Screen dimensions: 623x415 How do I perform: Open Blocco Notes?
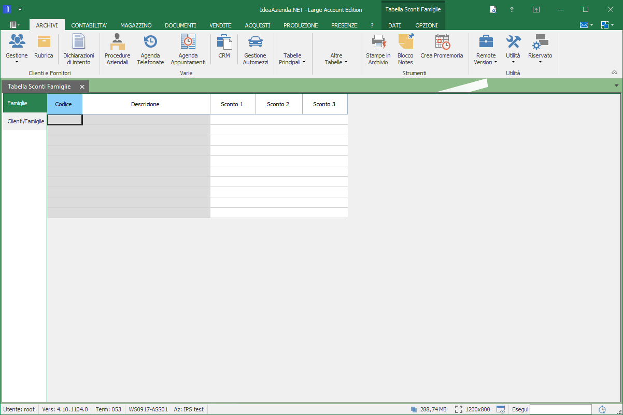click(x=406, y=41)
